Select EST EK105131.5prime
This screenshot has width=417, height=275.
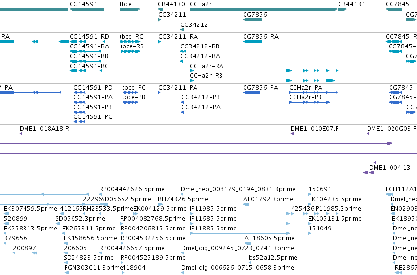point(335,219)
